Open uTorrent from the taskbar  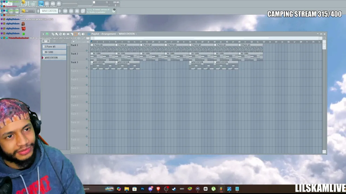[214, 189]
